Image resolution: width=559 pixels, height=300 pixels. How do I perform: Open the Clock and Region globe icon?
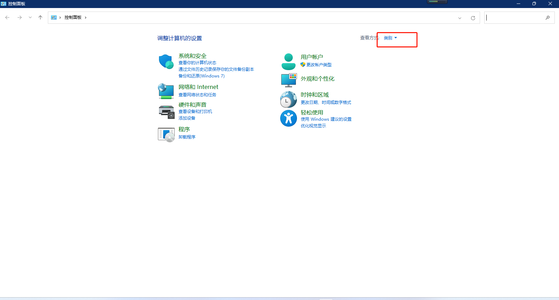coord(289,99)
